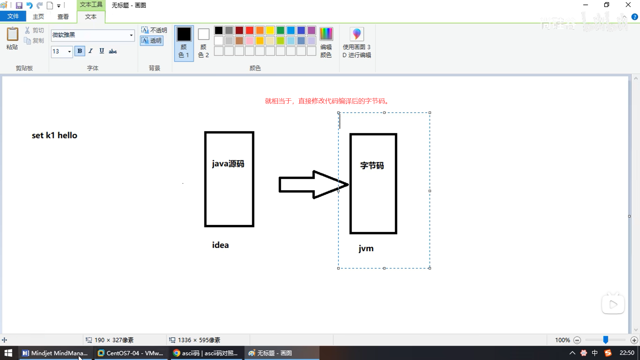Click the Paste clipboard icon

(x=12, y=34)
